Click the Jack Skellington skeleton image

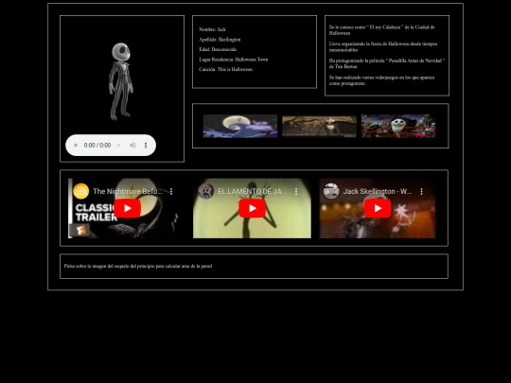tap(121, 81)
